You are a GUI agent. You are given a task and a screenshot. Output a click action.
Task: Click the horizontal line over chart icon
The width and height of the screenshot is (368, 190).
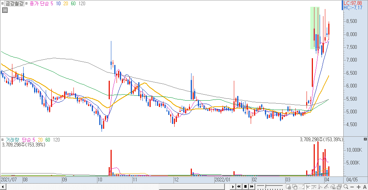(x=314, y=187)
